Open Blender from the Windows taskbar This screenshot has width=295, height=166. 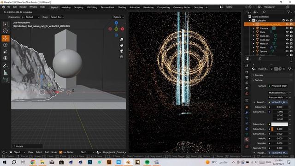pyautogui.click(x=128, y=162)
